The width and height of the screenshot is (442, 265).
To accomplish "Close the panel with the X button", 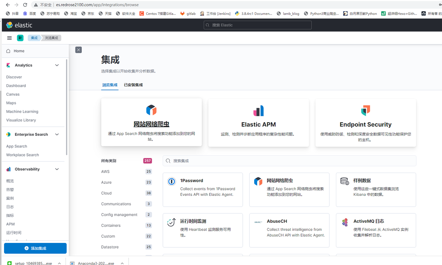I will [x=78, y=50].
